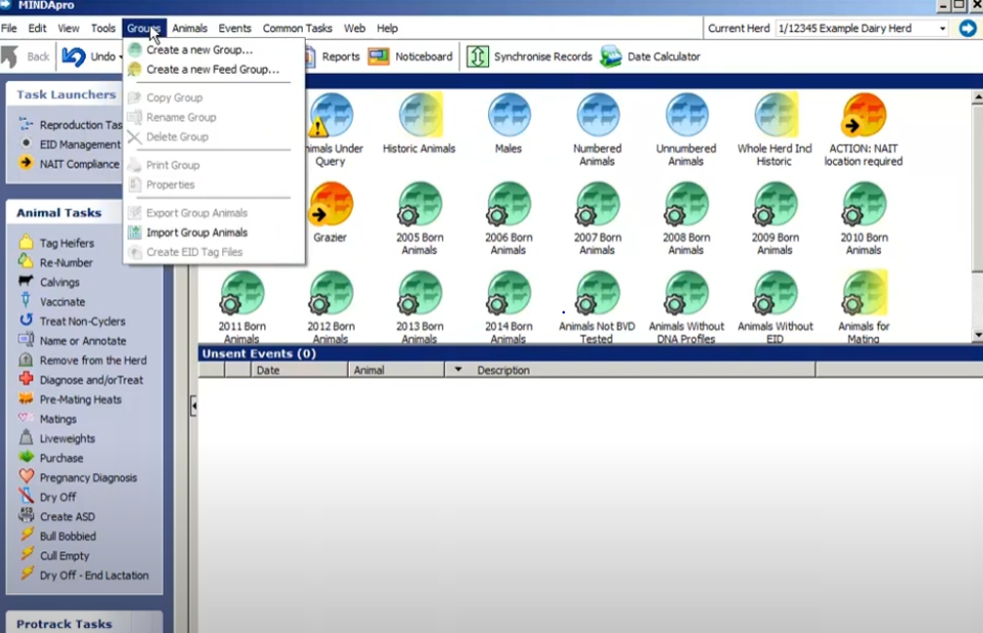This screenshot has height=633, width=983.
Task: Open the Edit menu
Action: tap(37, 28)
